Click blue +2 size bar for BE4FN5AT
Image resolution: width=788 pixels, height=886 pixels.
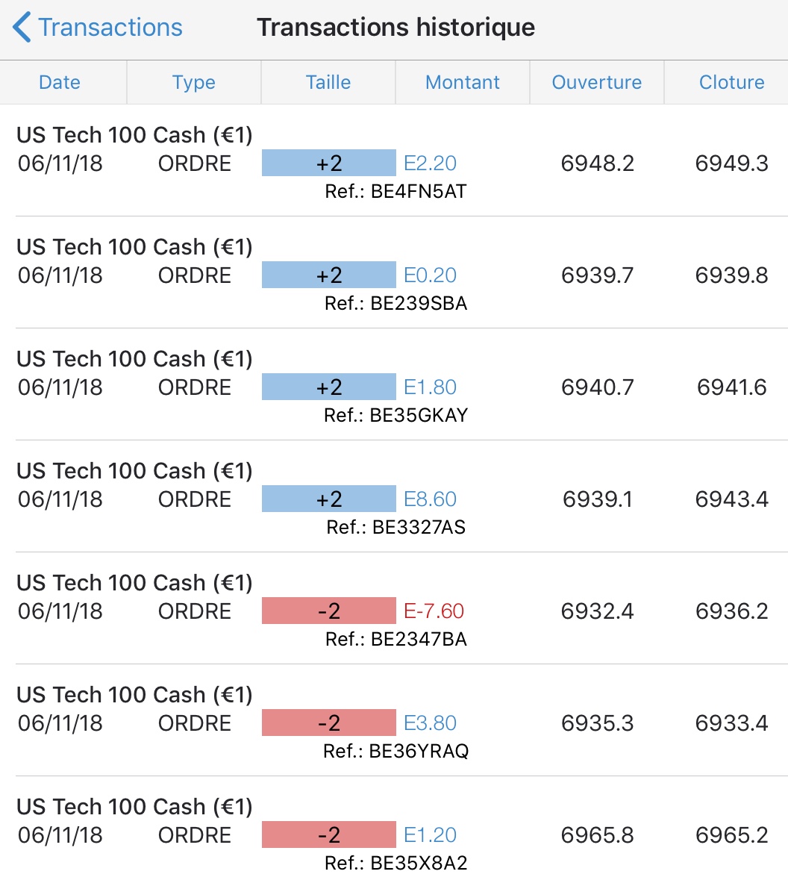click(328, 163)
